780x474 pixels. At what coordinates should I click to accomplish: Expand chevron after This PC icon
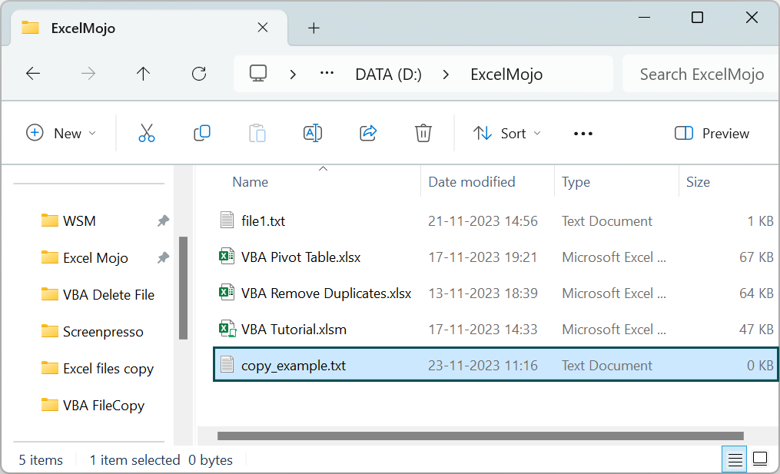tap(293, 74)
